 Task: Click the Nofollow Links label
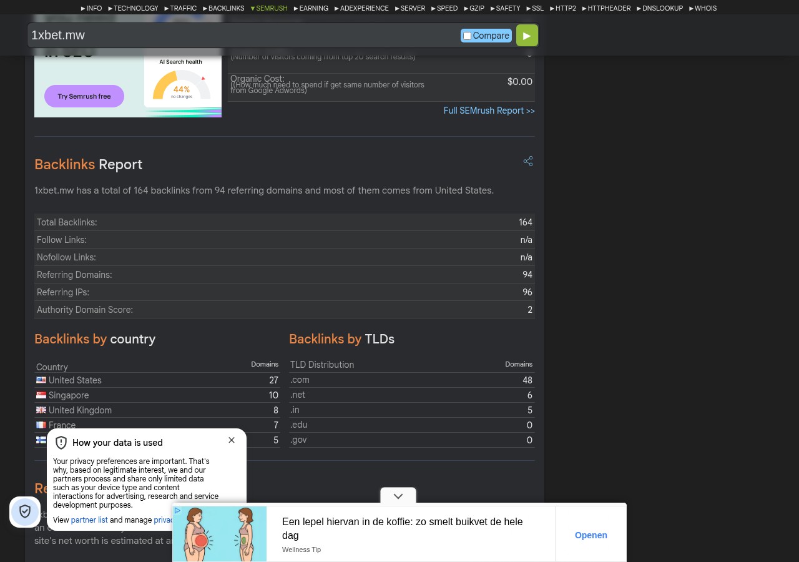click(x=66, y=257)
